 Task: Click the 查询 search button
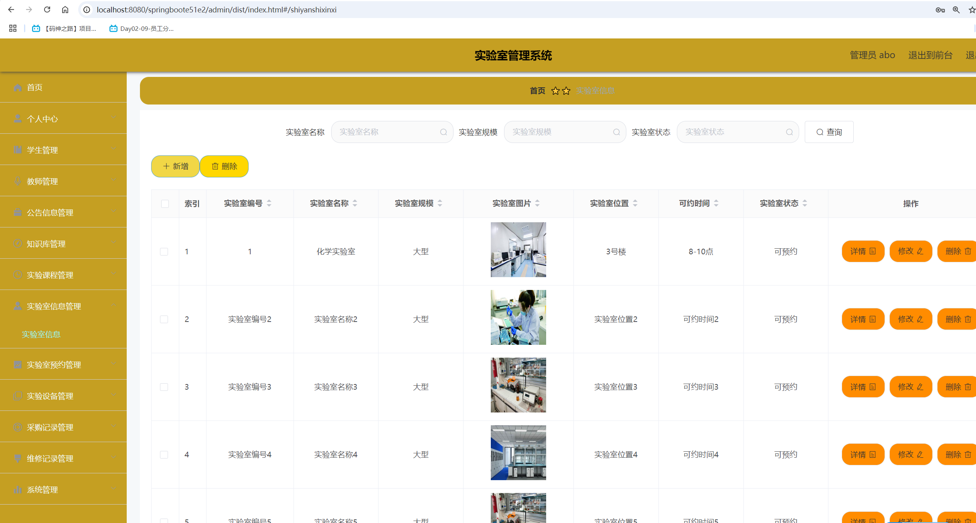829,132
